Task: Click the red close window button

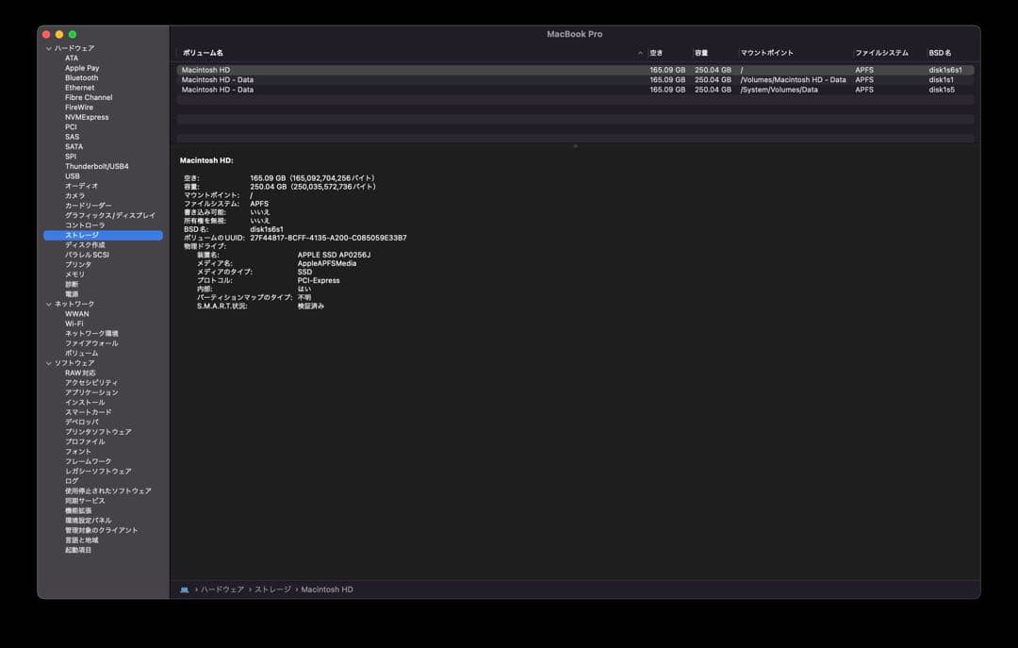Action: pos(46,35)
